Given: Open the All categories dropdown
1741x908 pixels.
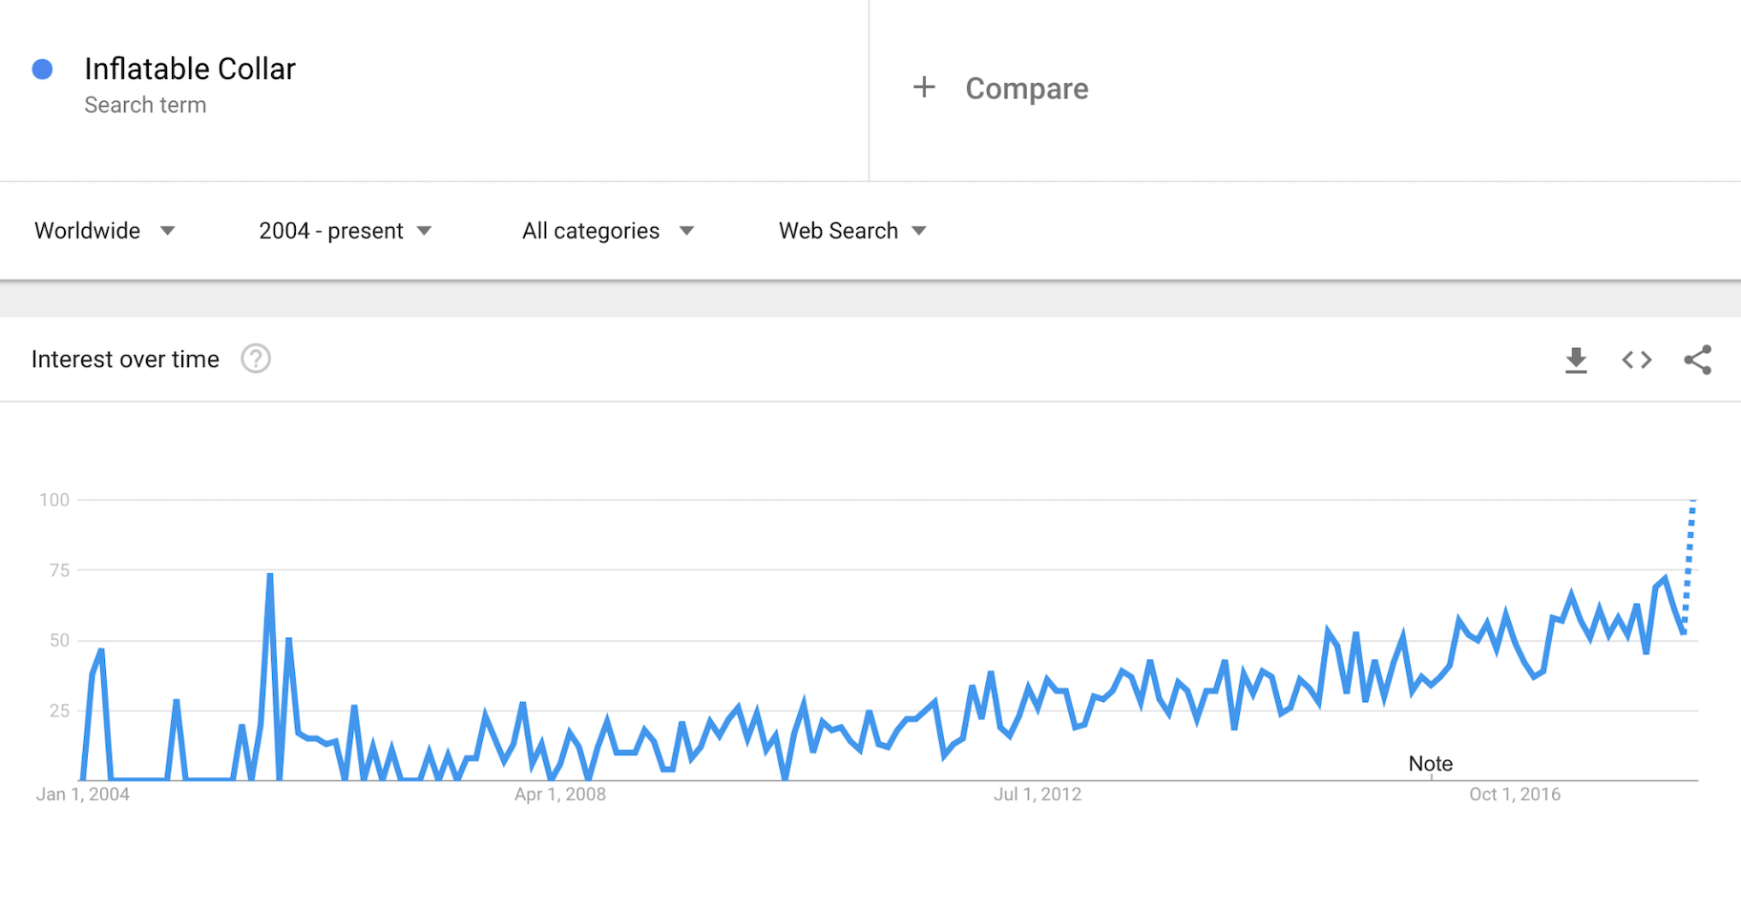Looking at the screenshot, I should pyautogui.click(x=607, y=231).
